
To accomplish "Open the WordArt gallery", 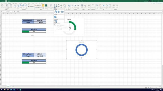I will click(x=104, y=6).
